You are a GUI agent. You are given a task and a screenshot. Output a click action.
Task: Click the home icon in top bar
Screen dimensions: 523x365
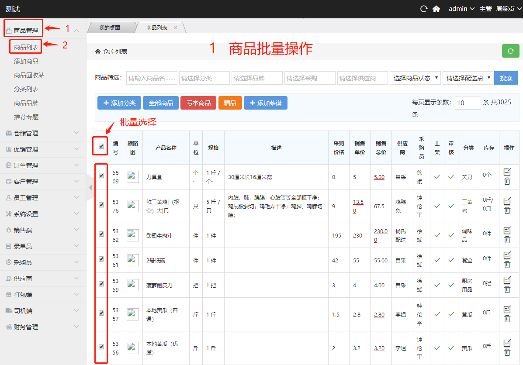436,9
